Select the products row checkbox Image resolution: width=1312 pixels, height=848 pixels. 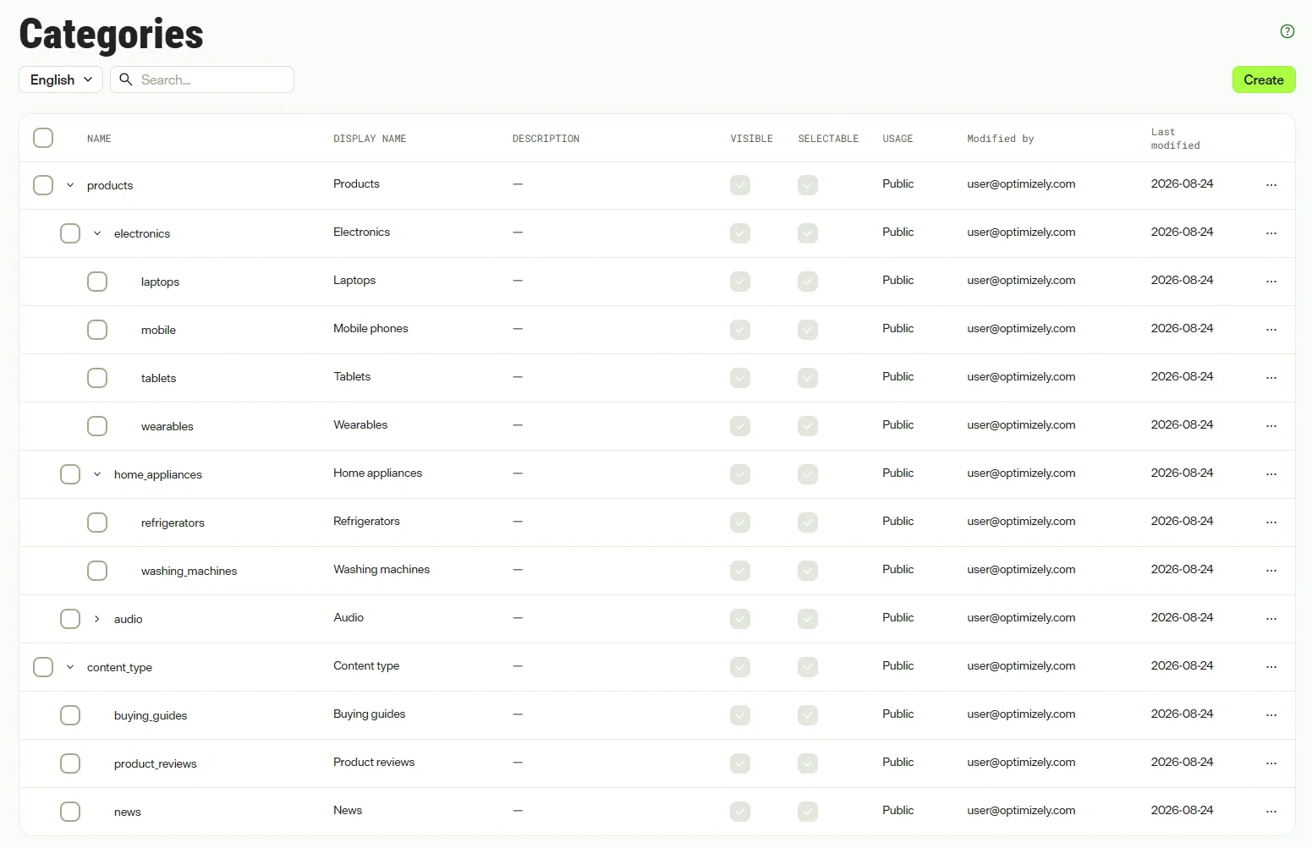click(x=43, y=185)
